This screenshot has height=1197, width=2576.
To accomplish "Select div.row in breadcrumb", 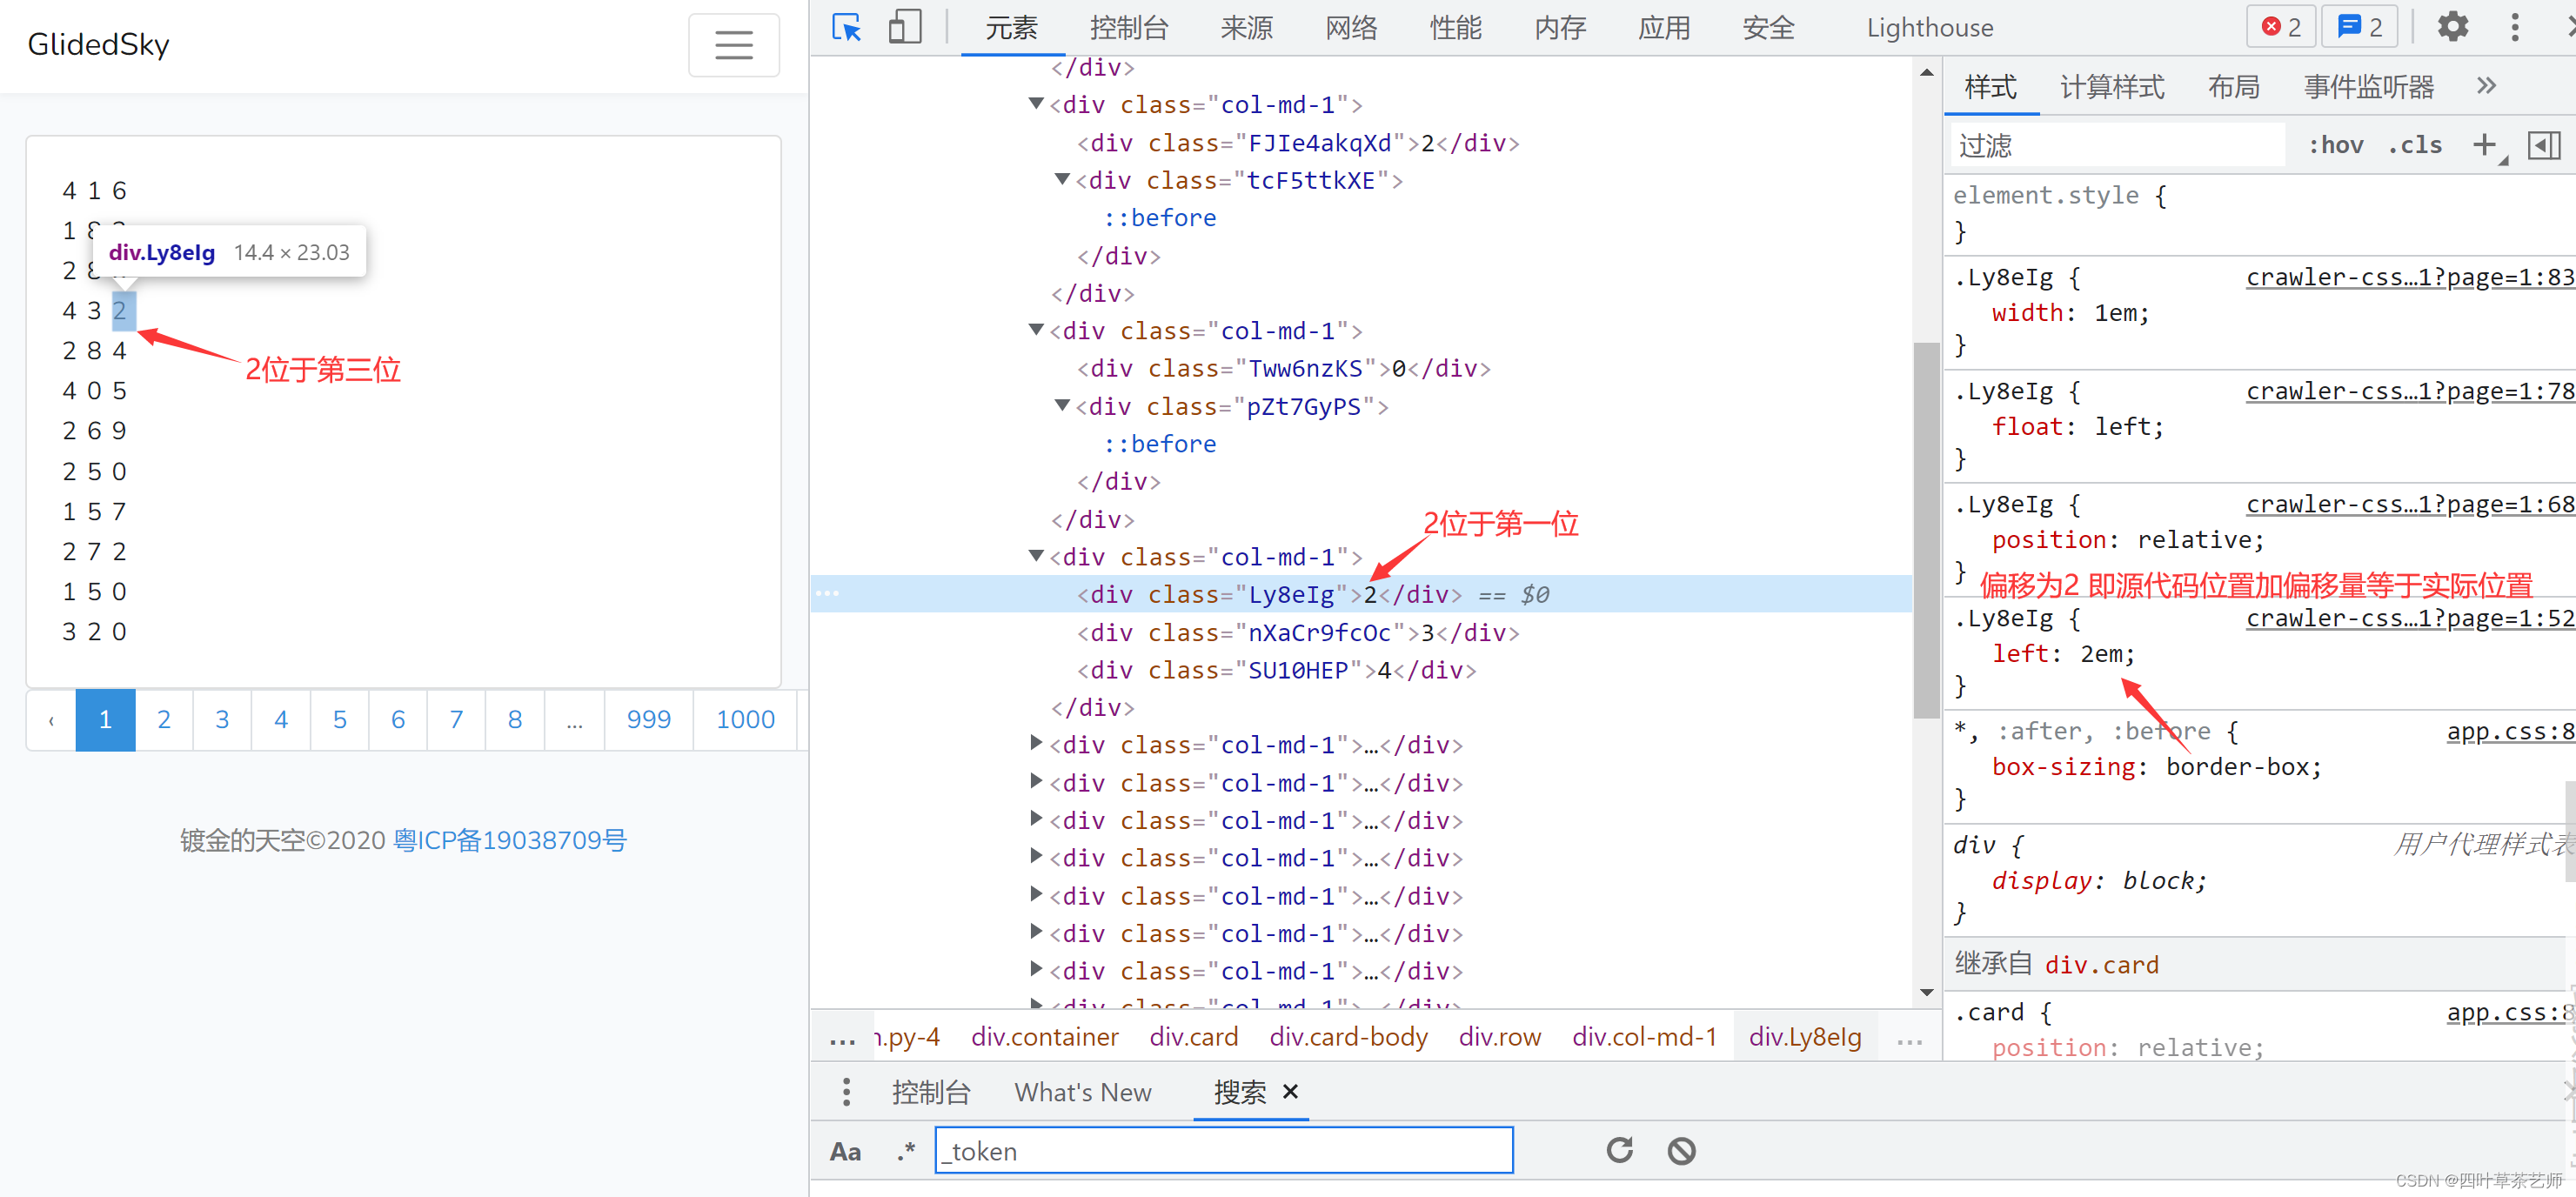I will pos(1499,1037).
